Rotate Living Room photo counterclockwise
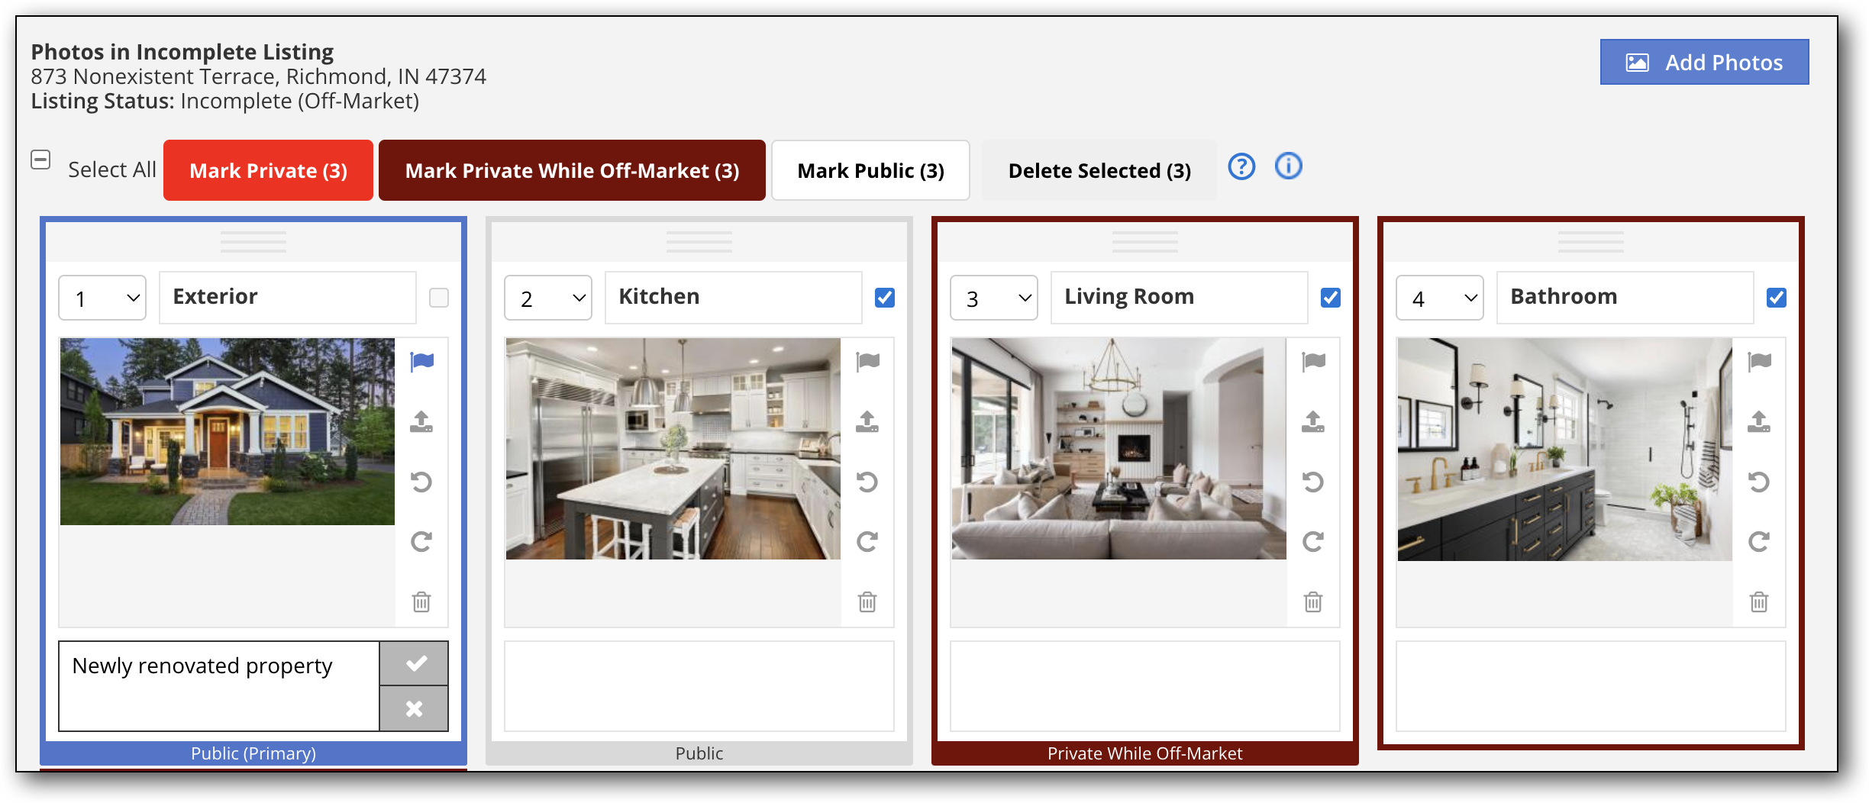This screenshot has height=803, width=1869. click(1313, 482)
